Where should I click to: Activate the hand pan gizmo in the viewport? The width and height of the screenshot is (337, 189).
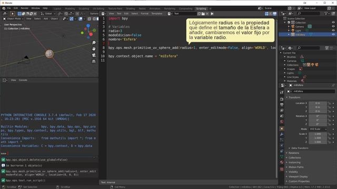point(94,49)
